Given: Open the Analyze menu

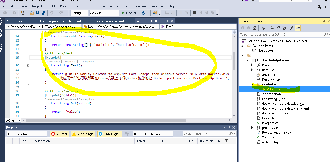Looking at the screenshot, I should (140, 6).
